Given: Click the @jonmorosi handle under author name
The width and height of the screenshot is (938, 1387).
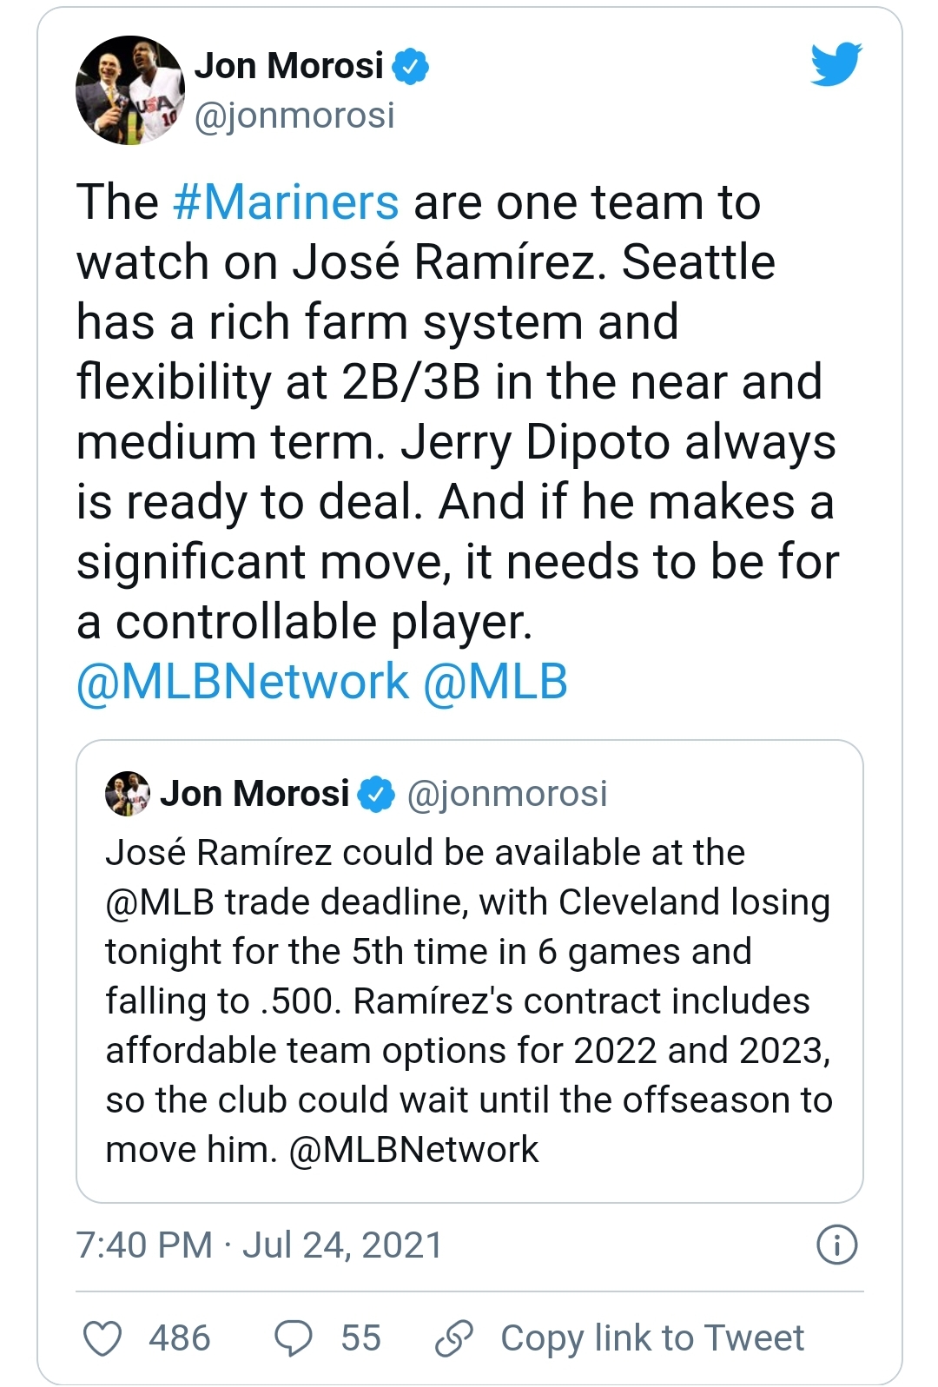Looking at the screenshot, I should point(294,116).
